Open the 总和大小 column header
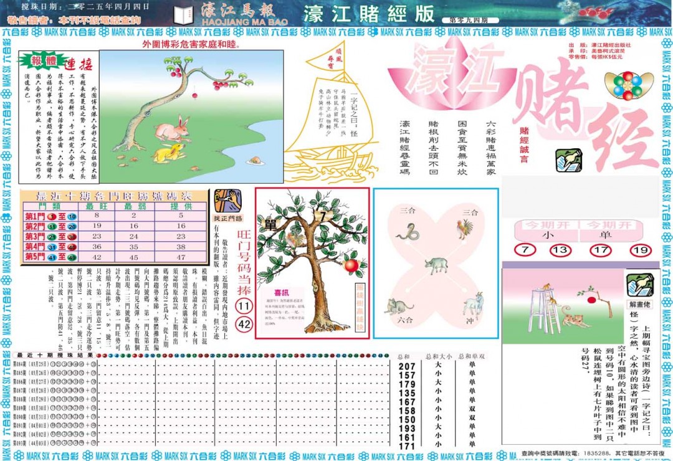The image size is (673, 461). (x=438, y=357)
